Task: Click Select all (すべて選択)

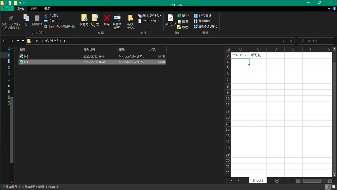Action: point(202,16)
